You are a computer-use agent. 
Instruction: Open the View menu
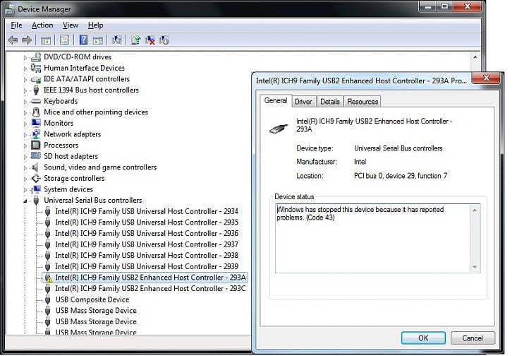pyautogui.click(x=70, y=25)
